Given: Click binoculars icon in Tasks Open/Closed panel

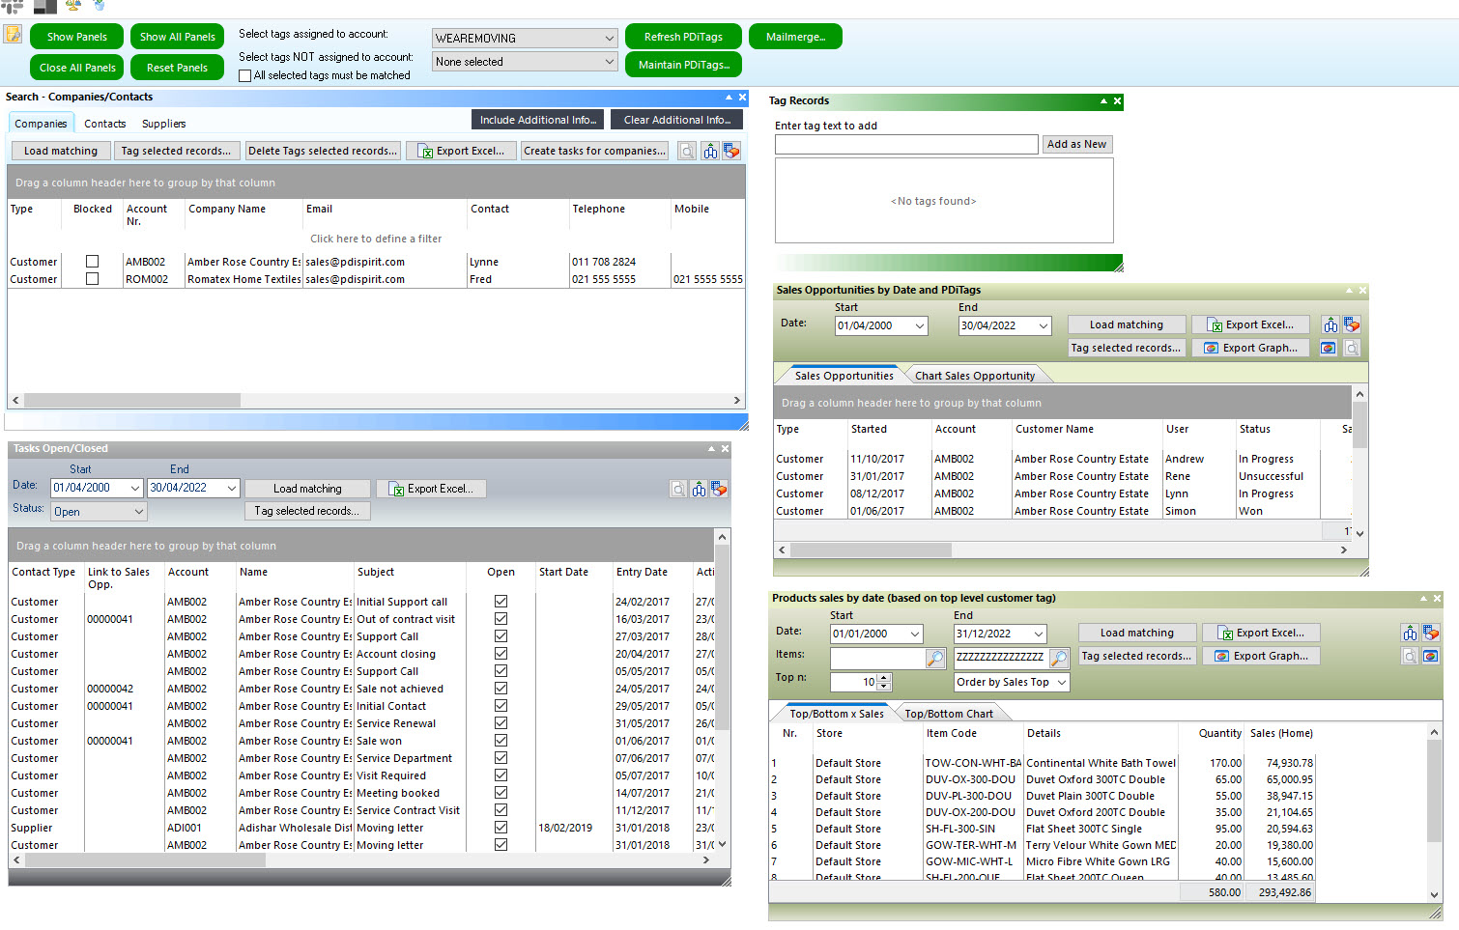Looking at the screenshot, I should [699, 490].
